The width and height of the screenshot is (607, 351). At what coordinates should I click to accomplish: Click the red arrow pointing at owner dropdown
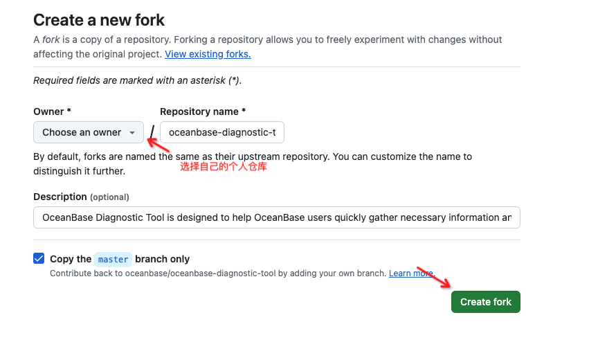(160, 145)
